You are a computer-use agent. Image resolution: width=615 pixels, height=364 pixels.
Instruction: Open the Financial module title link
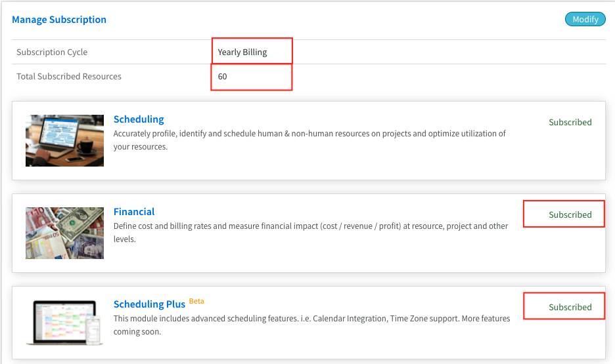tap(134, 212)
